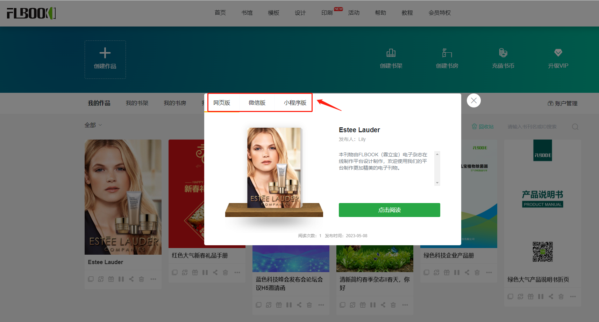Viewport: 599px width, 322px height.
Task: Click share icon under 红色大气新春礼品手册
Action: tap(215, 272)
